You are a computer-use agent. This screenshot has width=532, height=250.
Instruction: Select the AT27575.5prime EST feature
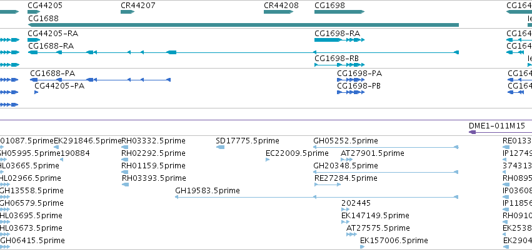pyautogui.click(x=351, y=234)
